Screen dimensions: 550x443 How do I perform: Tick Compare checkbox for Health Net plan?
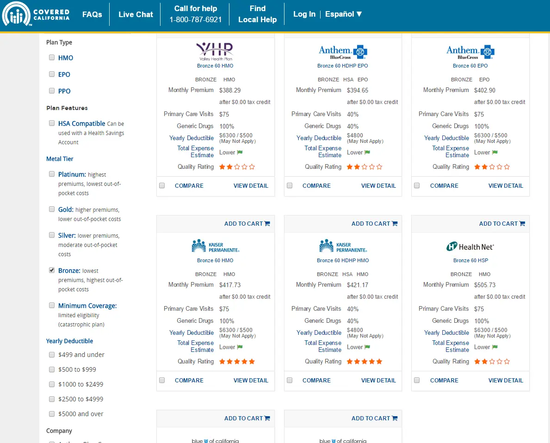coord(417,380)
